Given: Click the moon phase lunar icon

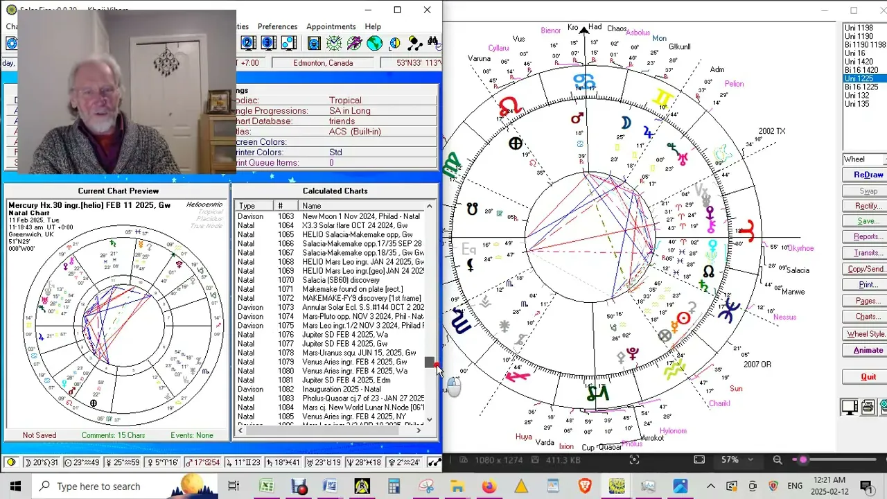Looking at the screenshot, I should click(x=394, y=43).
